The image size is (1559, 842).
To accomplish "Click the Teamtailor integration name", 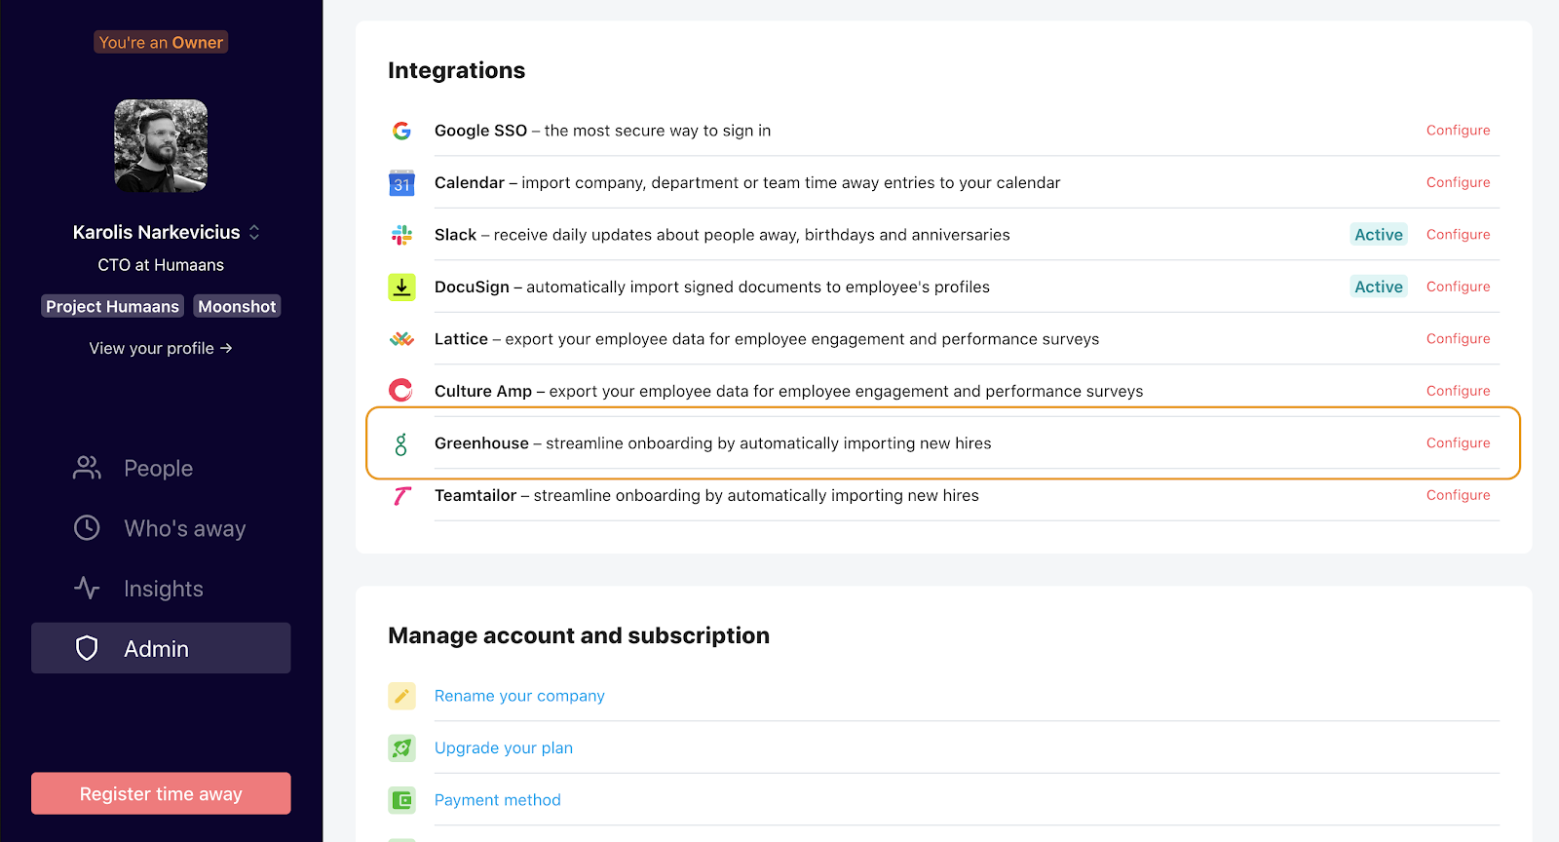I will [475, 495].
